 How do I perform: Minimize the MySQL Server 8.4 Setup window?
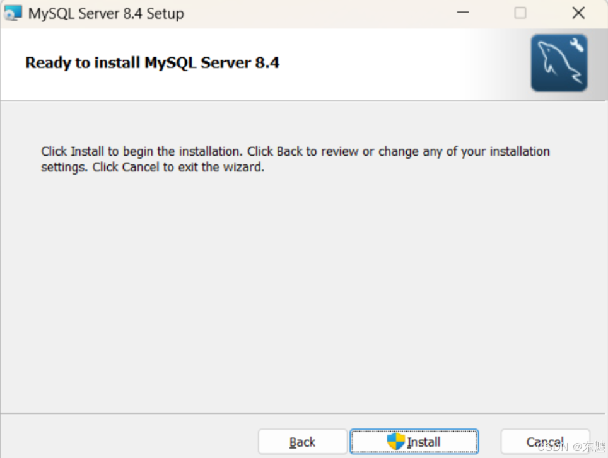463,13
